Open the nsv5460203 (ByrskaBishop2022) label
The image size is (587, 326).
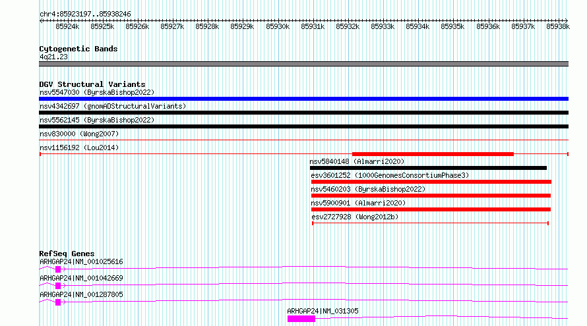point(368,189)
